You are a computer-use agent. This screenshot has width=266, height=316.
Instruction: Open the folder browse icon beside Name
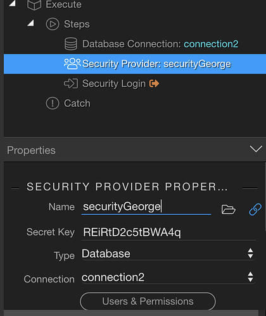click(x=228, y=209)
